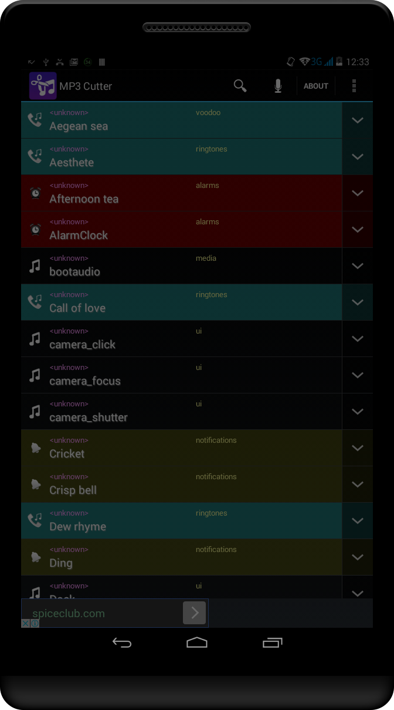Tap the alarm clock icon beside AlarmClock
The image size is (394, 710).
point(35,229)
